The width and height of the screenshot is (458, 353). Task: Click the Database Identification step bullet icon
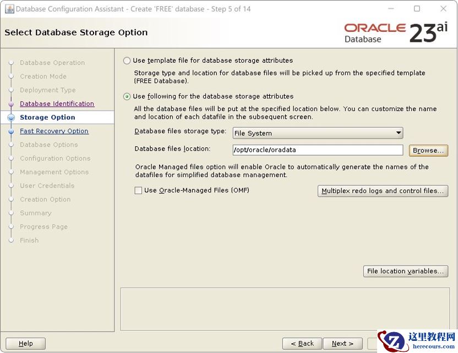[11, 103]
